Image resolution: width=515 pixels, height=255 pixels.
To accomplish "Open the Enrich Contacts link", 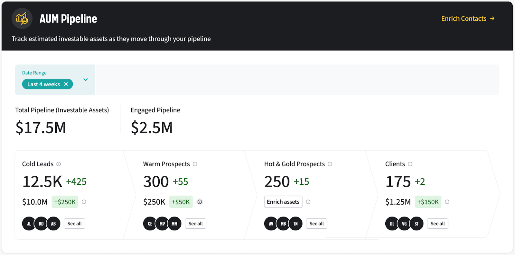I will tap(467, 19).
